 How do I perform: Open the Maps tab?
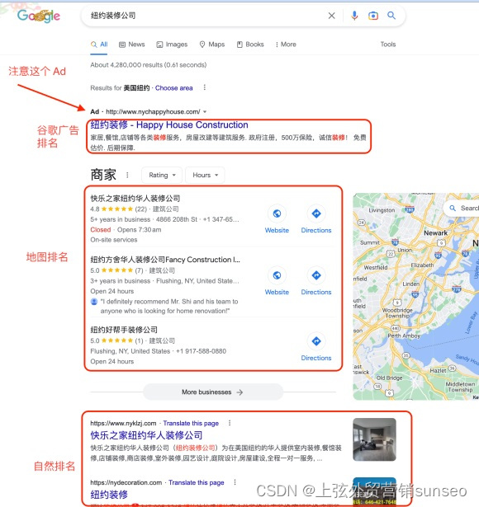click(212, 45)
